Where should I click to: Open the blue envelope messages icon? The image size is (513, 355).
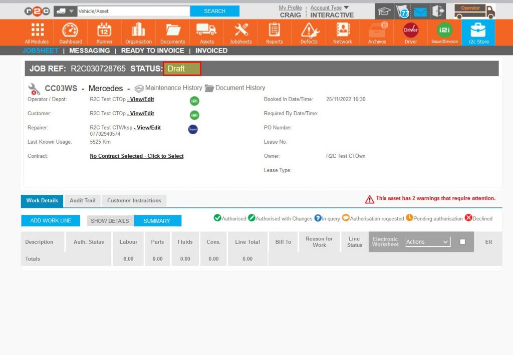420,11
